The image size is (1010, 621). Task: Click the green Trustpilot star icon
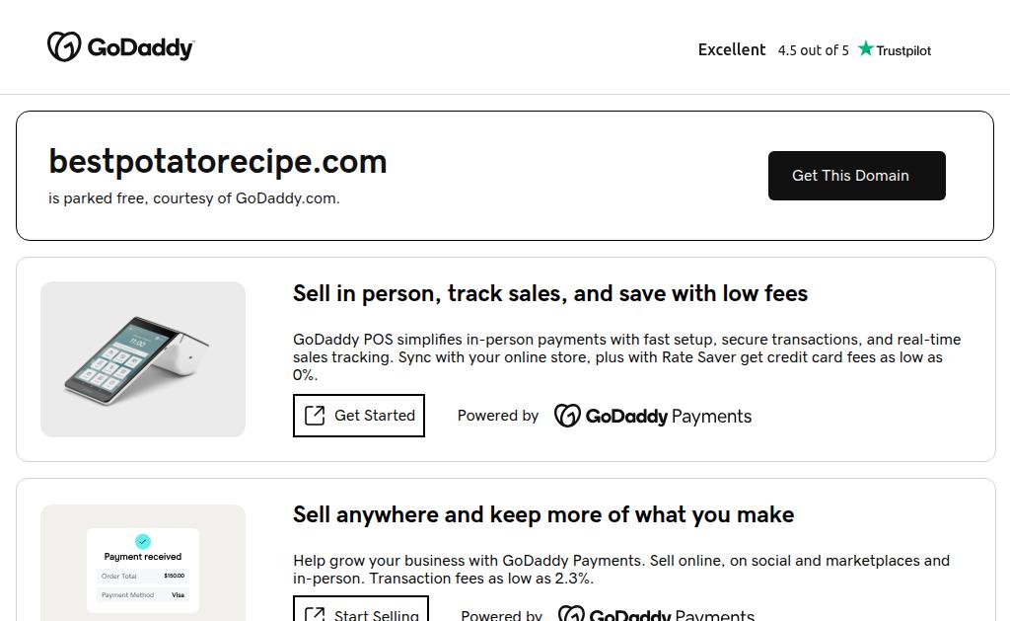pos(866,49)
